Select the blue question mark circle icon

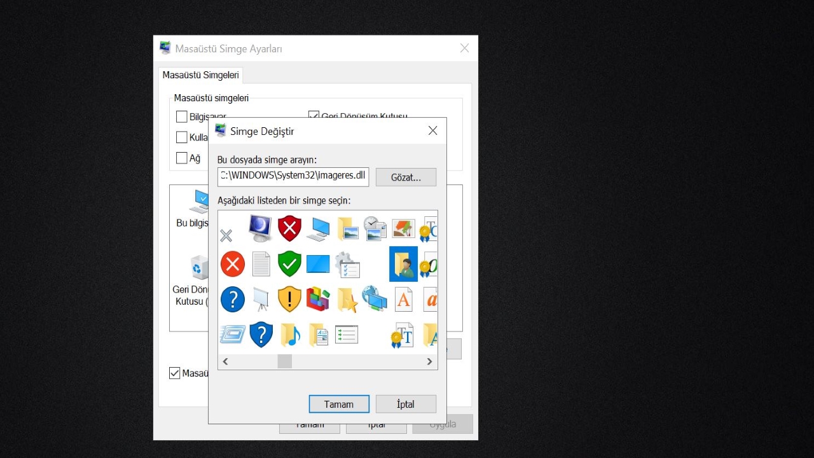coord(233,299)
